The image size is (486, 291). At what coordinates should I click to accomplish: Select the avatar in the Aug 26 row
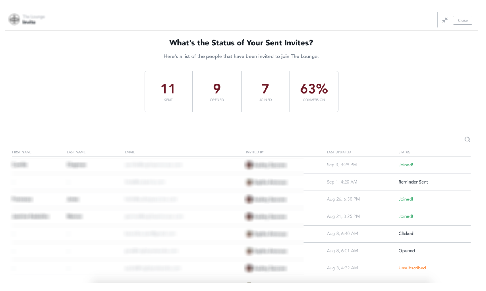tap(249, 199)
